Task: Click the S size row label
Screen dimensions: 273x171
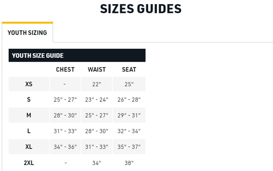Action: point(29,99)
